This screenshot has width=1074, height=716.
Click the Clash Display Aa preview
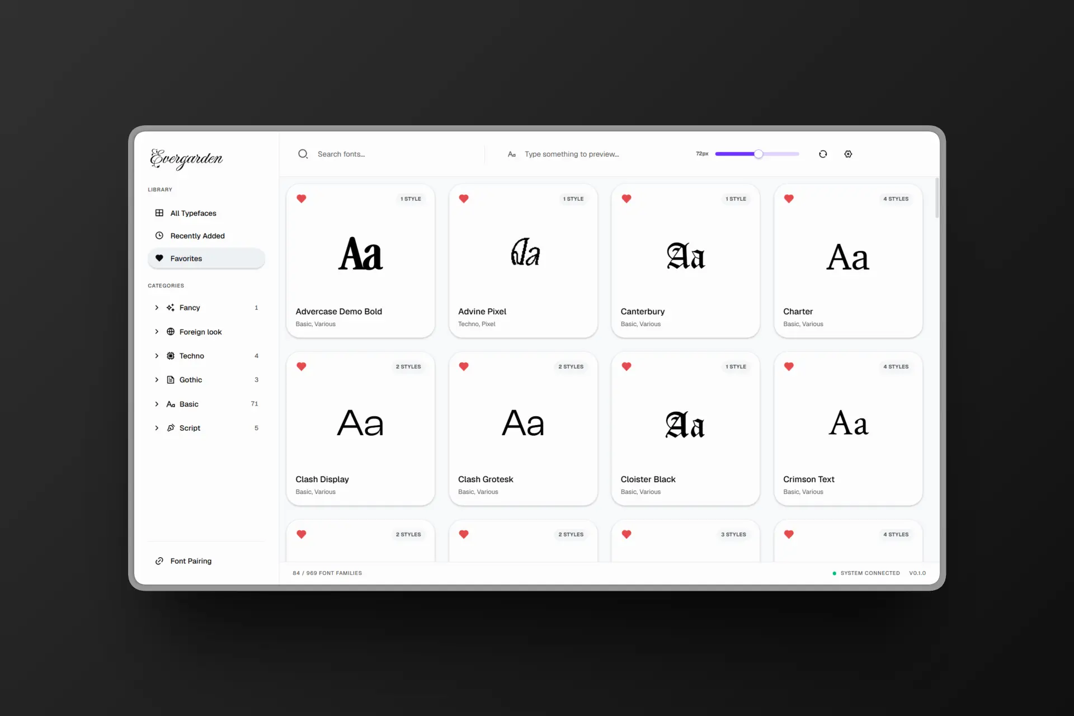(360, 423)
